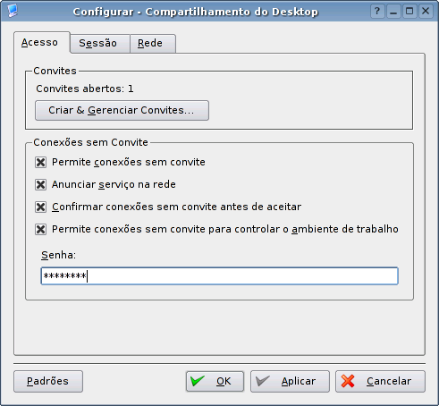Click the green checkmark OK button
Screen dimensions: 439x406
click(215, 381)
